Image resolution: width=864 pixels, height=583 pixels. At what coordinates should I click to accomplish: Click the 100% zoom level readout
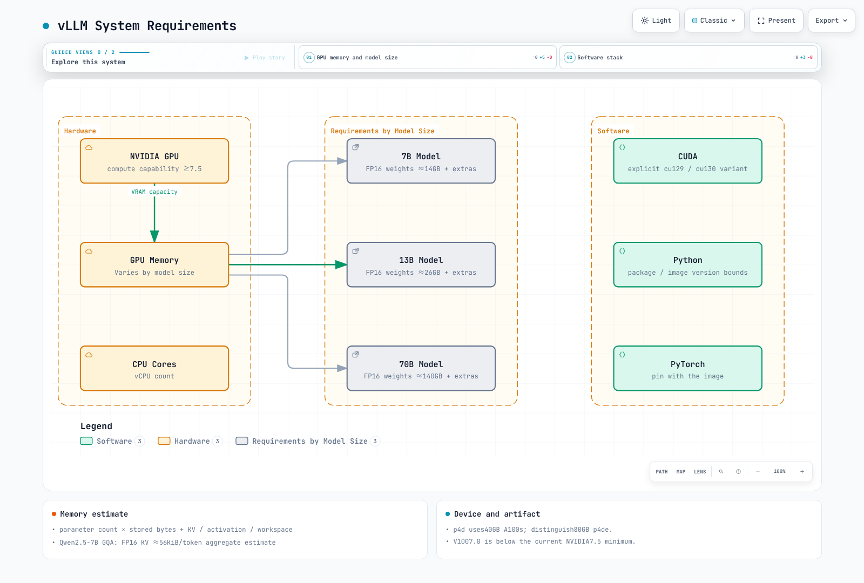click(780, 471)
